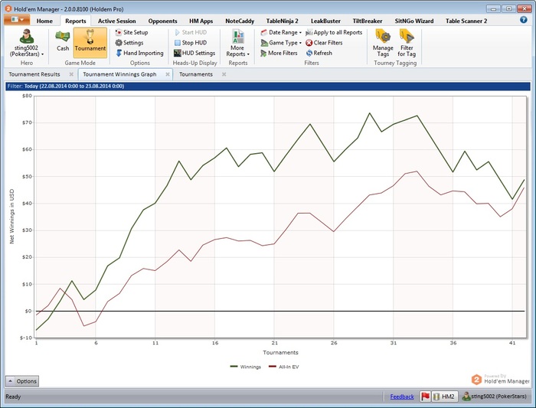The height and width of the screenshot is (408, 536).
Task: Select the Tournament Winnings Graph tab
Action: click(x=119, y=74)
